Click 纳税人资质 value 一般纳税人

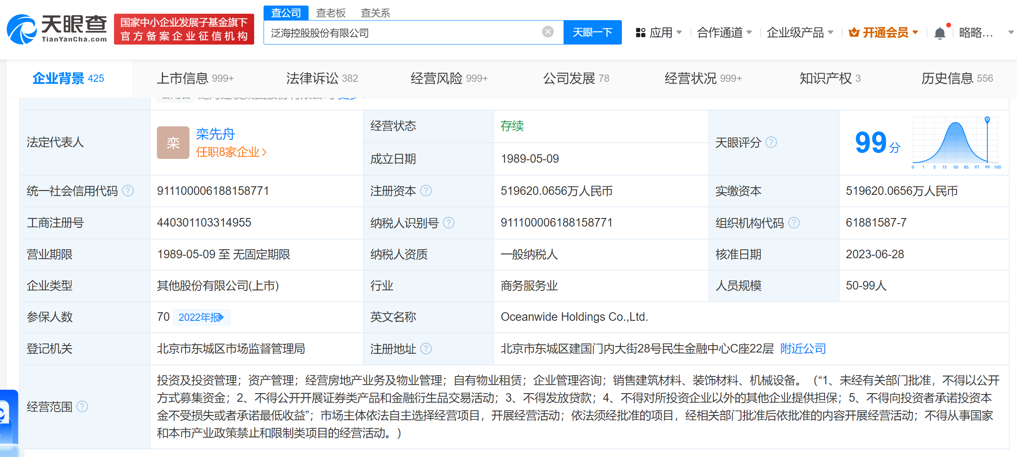pyautogui.click(x=529, y=254)
